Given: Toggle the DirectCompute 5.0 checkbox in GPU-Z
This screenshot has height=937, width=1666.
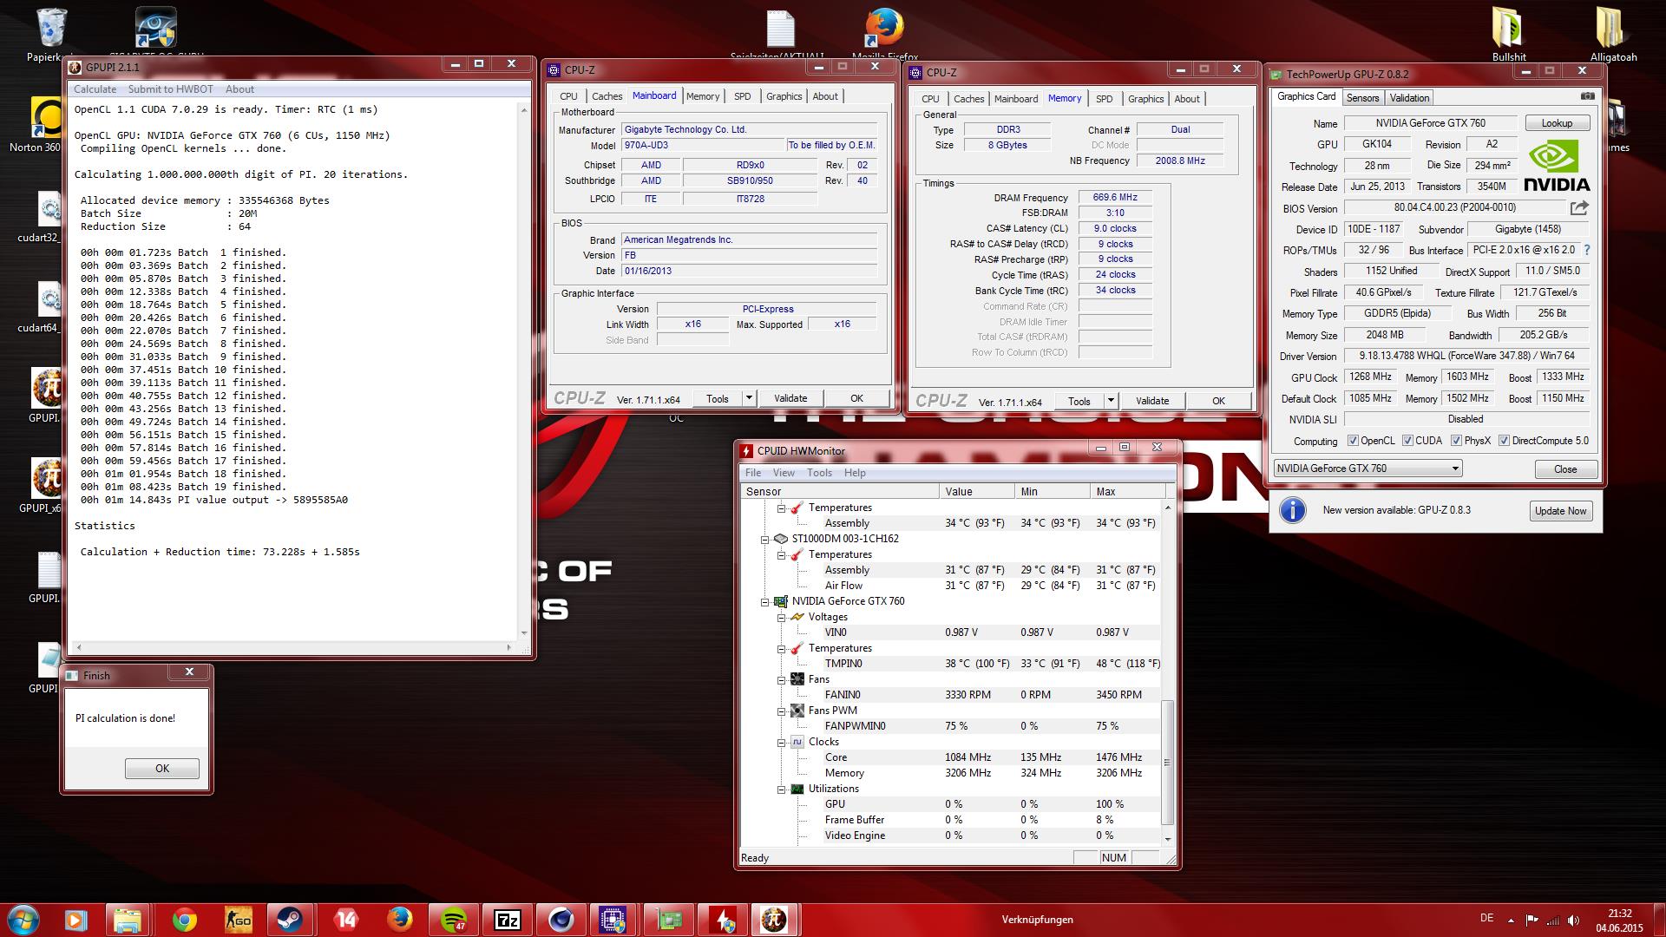Looking at the screenshot, I should coord(1504,441).
